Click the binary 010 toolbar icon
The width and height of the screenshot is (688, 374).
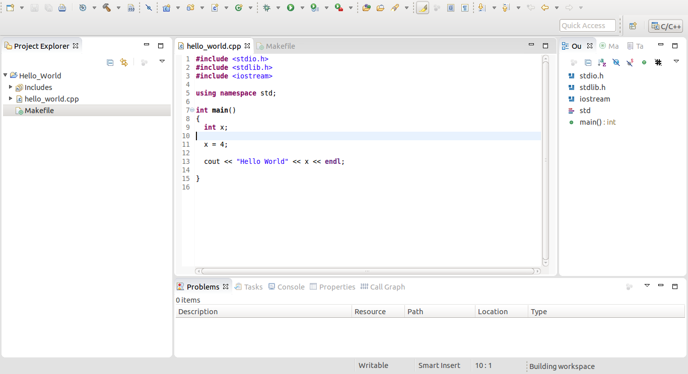[131, 8]
